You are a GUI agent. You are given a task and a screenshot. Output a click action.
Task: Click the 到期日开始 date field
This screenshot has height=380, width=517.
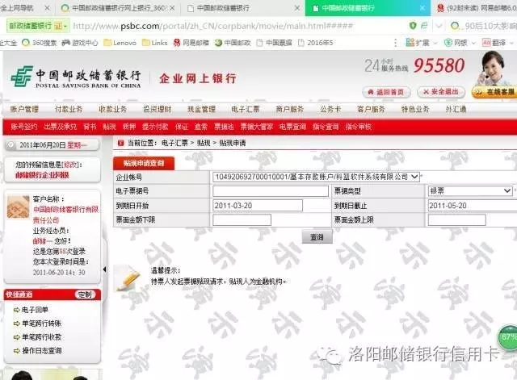click(x=258, y=206)
